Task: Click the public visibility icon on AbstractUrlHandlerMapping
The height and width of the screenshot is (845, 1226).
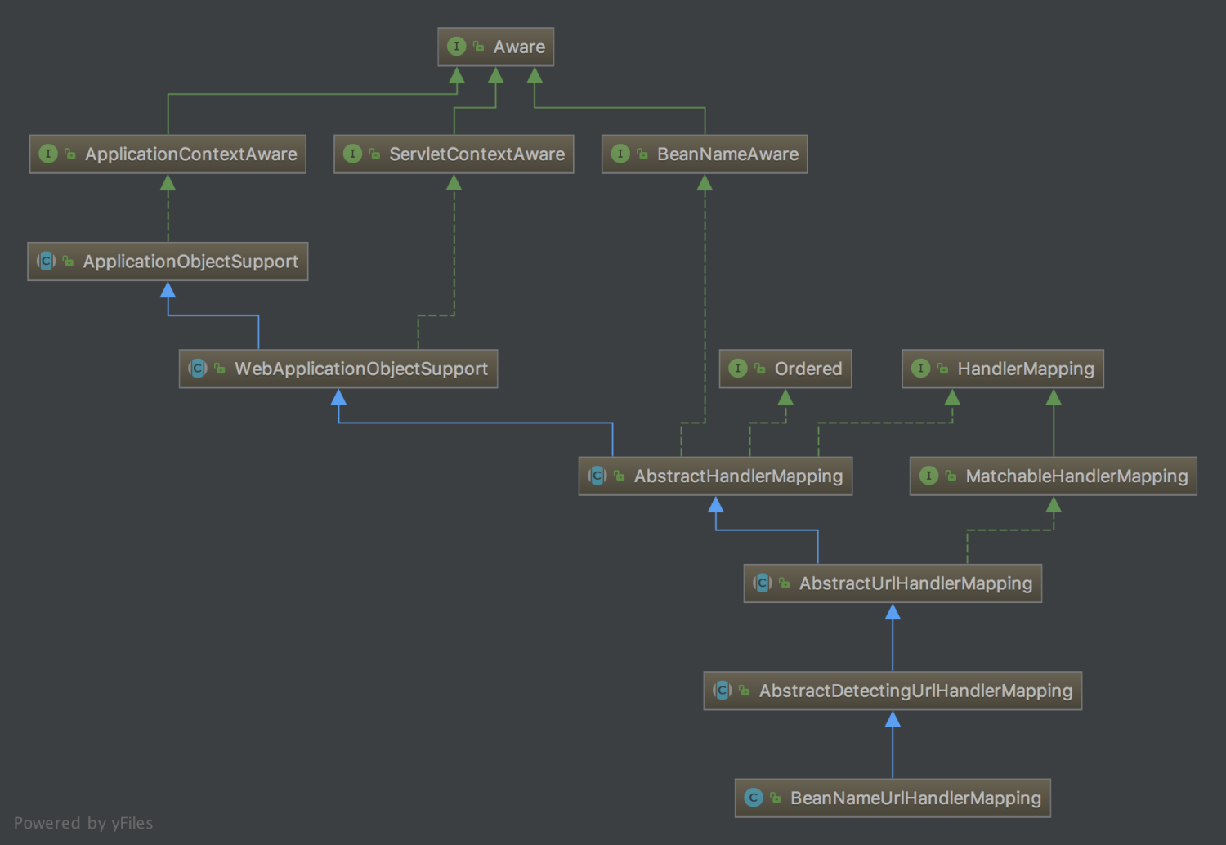Action: [x=785, y=583]
